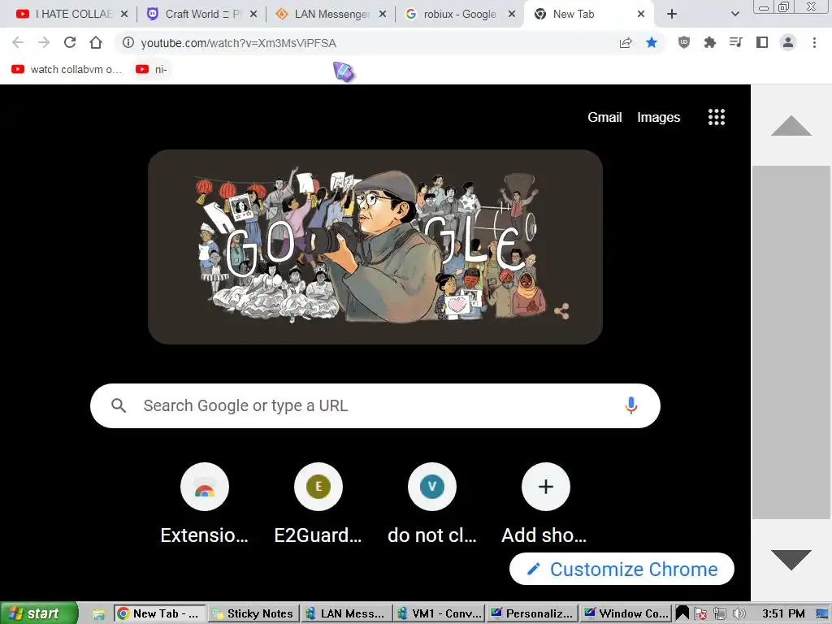
Task: Open the E2Guardian shortcut tile
Action: [x=318, y=504]
